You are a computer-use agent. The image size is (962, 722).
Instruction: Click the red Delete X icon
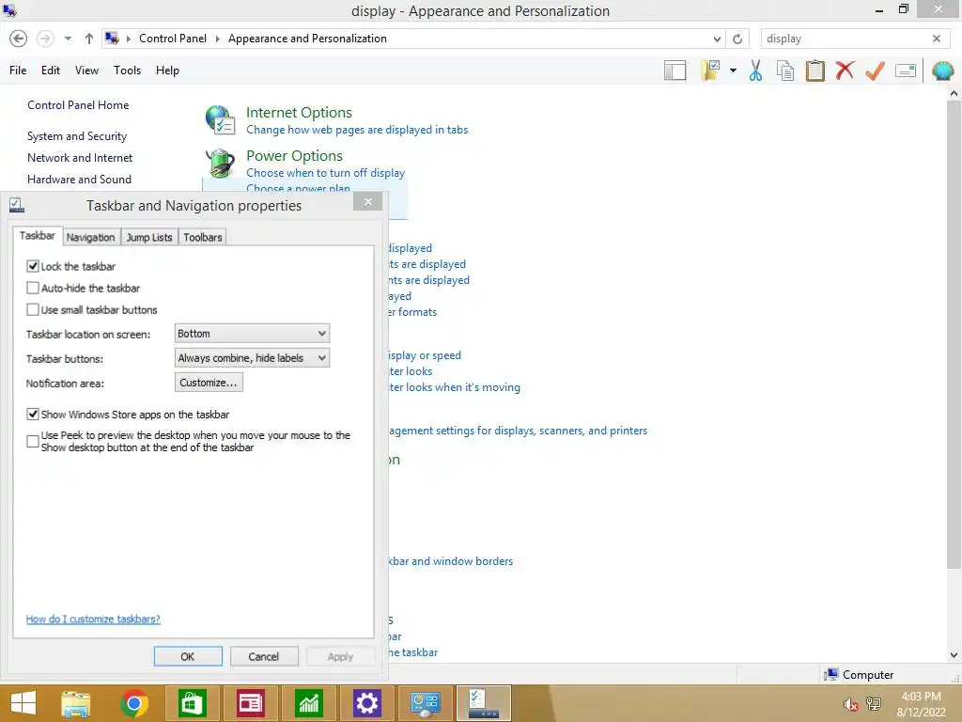845,70
